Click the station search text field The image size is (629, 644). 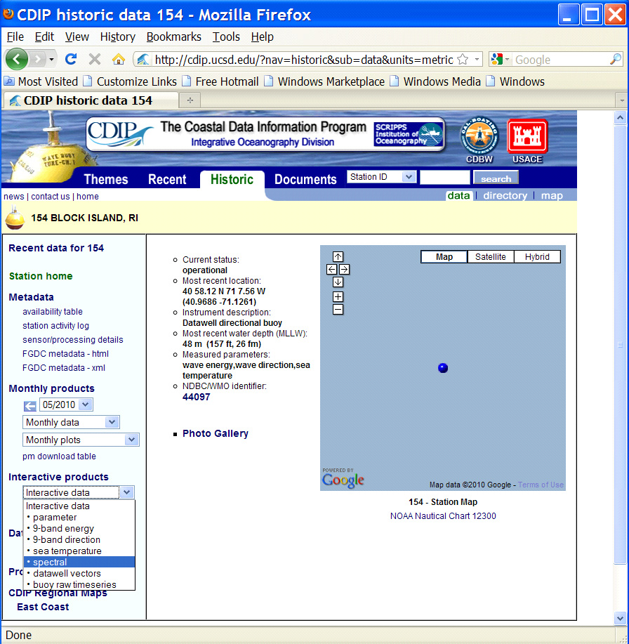click(444, 178)
